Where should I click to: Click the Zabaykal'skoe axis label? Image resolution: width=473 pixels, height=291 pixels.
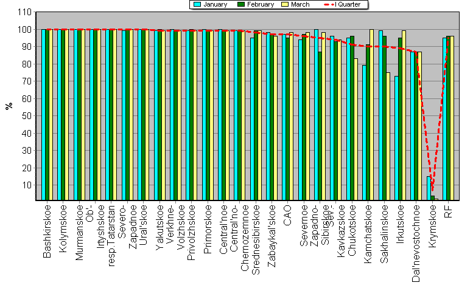tap(272, 236)
